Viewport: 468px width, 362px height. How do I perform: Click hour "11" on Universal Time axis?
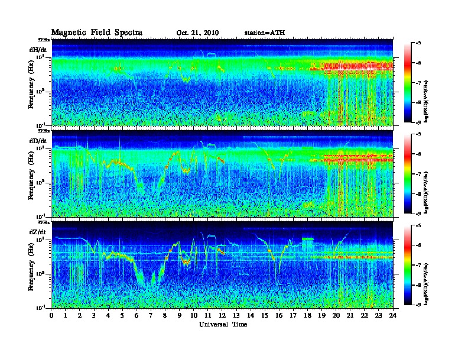208,315
